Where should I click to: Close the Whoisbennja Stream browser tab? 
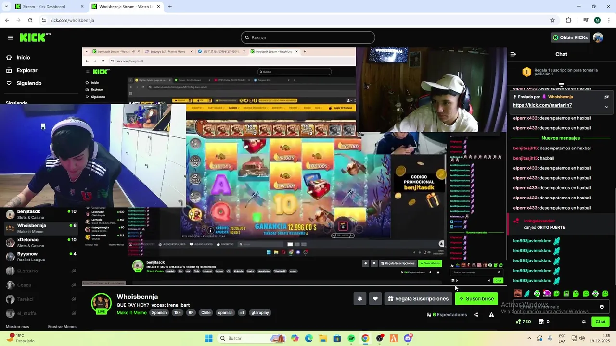[x=158, y=7]
